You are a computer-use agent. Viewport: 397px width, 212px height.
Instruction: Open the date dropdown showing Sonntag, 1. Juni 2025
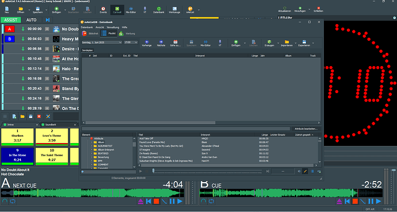(x=102, y=43)
